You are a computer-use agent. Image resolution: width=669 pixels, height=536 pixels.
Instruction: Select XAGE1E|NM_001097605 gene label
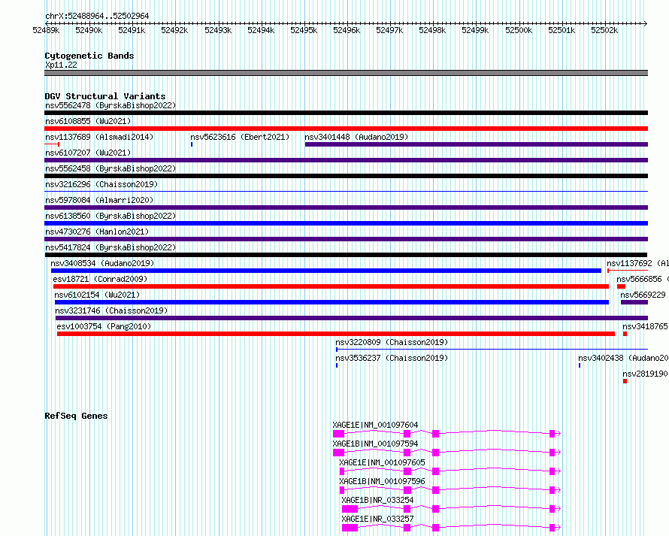pyautogui.click(x=383, y=462)
